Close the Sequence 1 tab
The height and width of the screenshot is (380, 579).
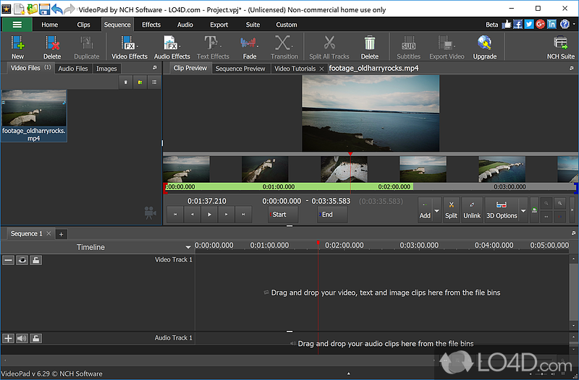(x=48, y=233)
